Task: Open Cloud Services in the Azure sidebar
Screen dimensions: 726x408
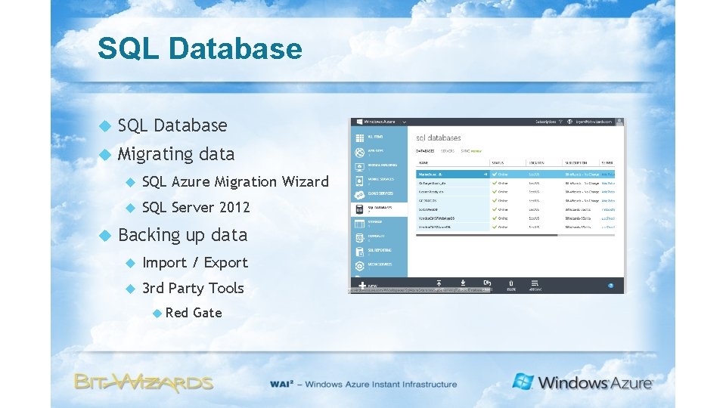Action: (x=379, y=194)
